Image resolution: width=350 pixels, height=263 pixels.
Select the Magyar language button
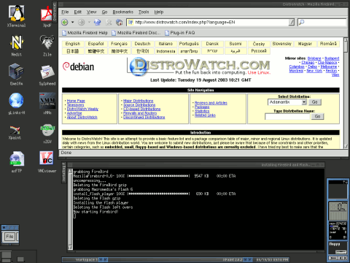click(305, 44)
